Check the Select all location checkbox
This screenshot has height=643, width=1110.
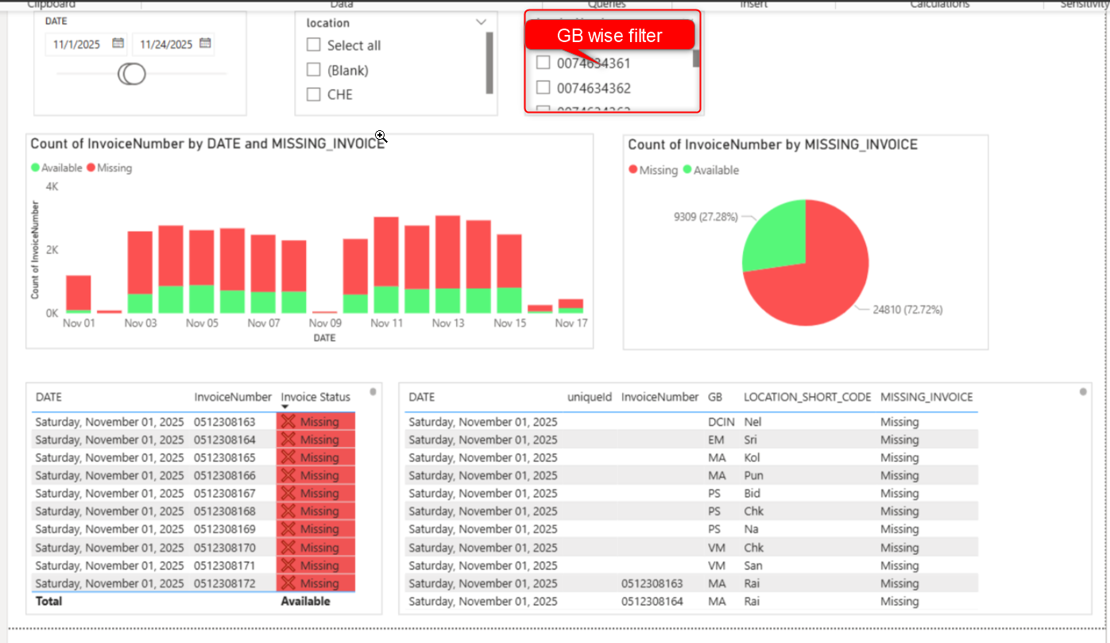(314, 45)
